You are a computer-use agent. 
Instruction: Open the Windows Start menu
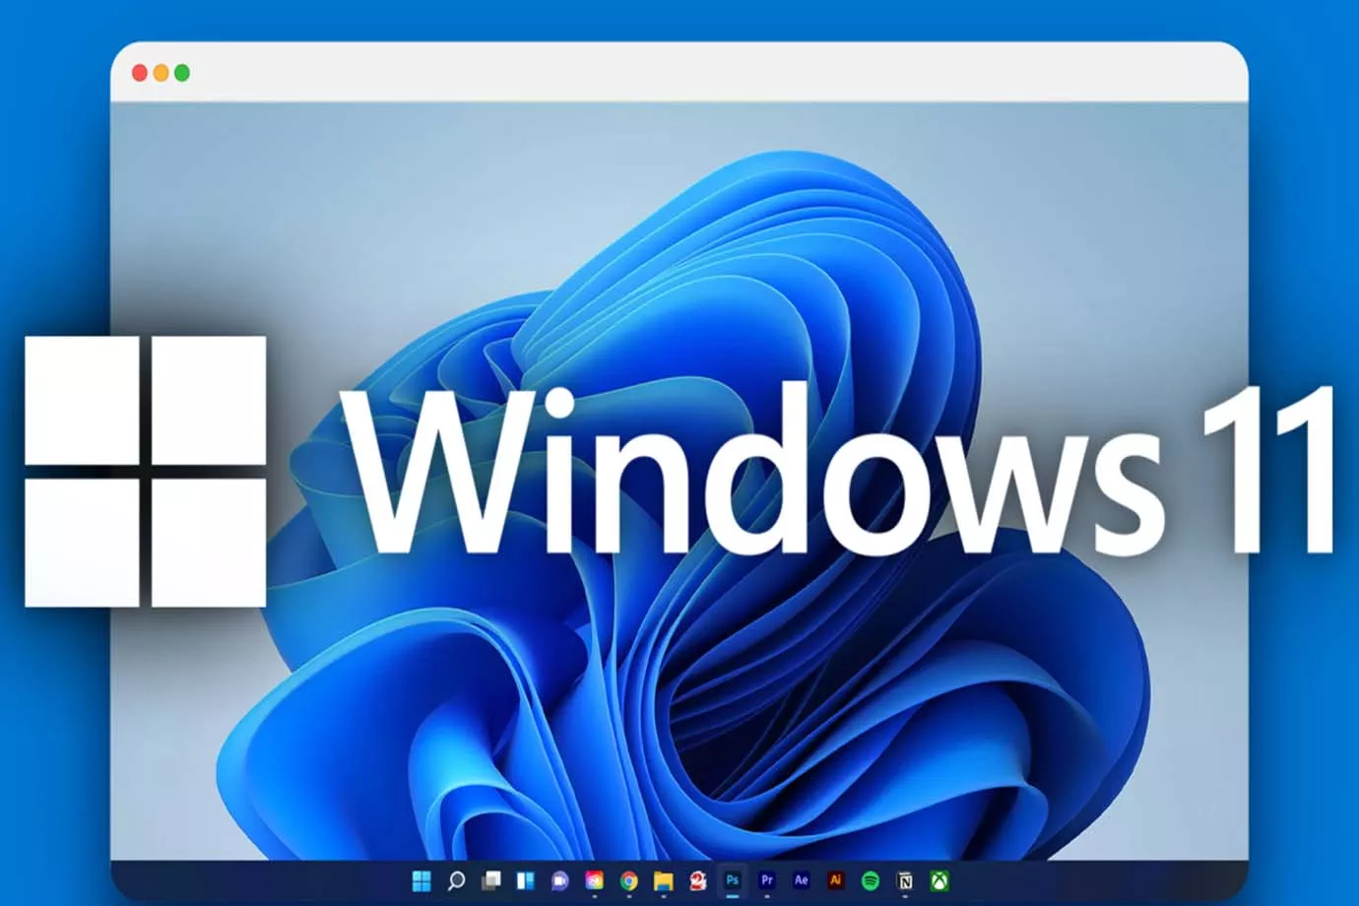pyautogui.click(x=421, y=880)
